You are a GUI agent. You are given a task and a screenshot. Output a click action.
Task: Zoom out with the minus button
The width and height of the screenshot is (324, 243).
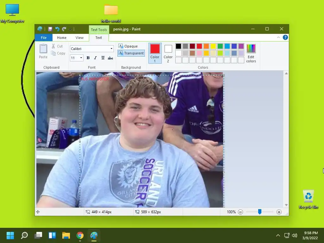[x=240, y=212]
